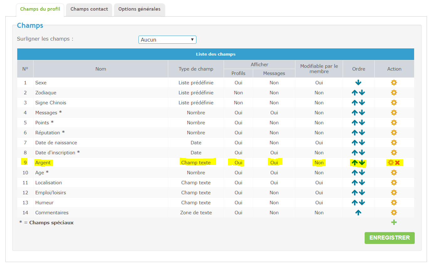Click the Zodiaque field name

pyautogui.click(x=46, y=93)
